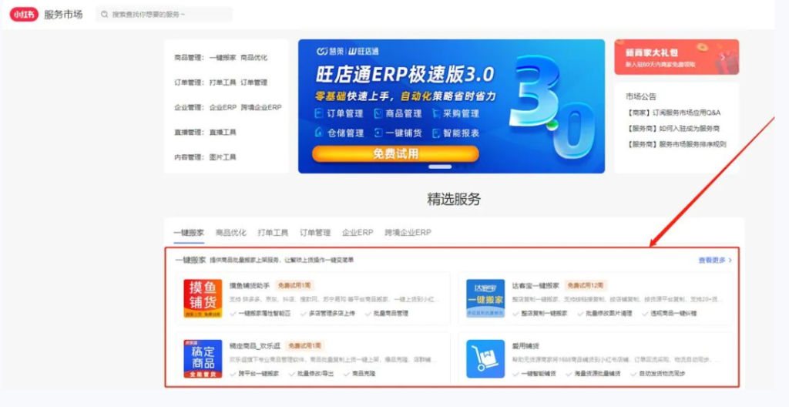Click the banner carousel indicator bar

pos(440,166)
